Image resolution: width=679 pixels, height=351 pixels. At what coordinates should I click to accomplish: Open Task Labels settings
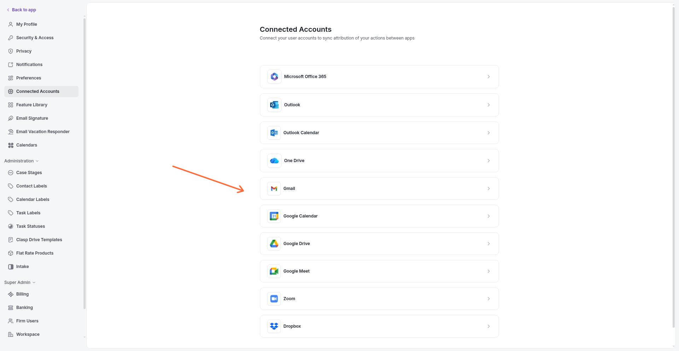coord(41,213)
